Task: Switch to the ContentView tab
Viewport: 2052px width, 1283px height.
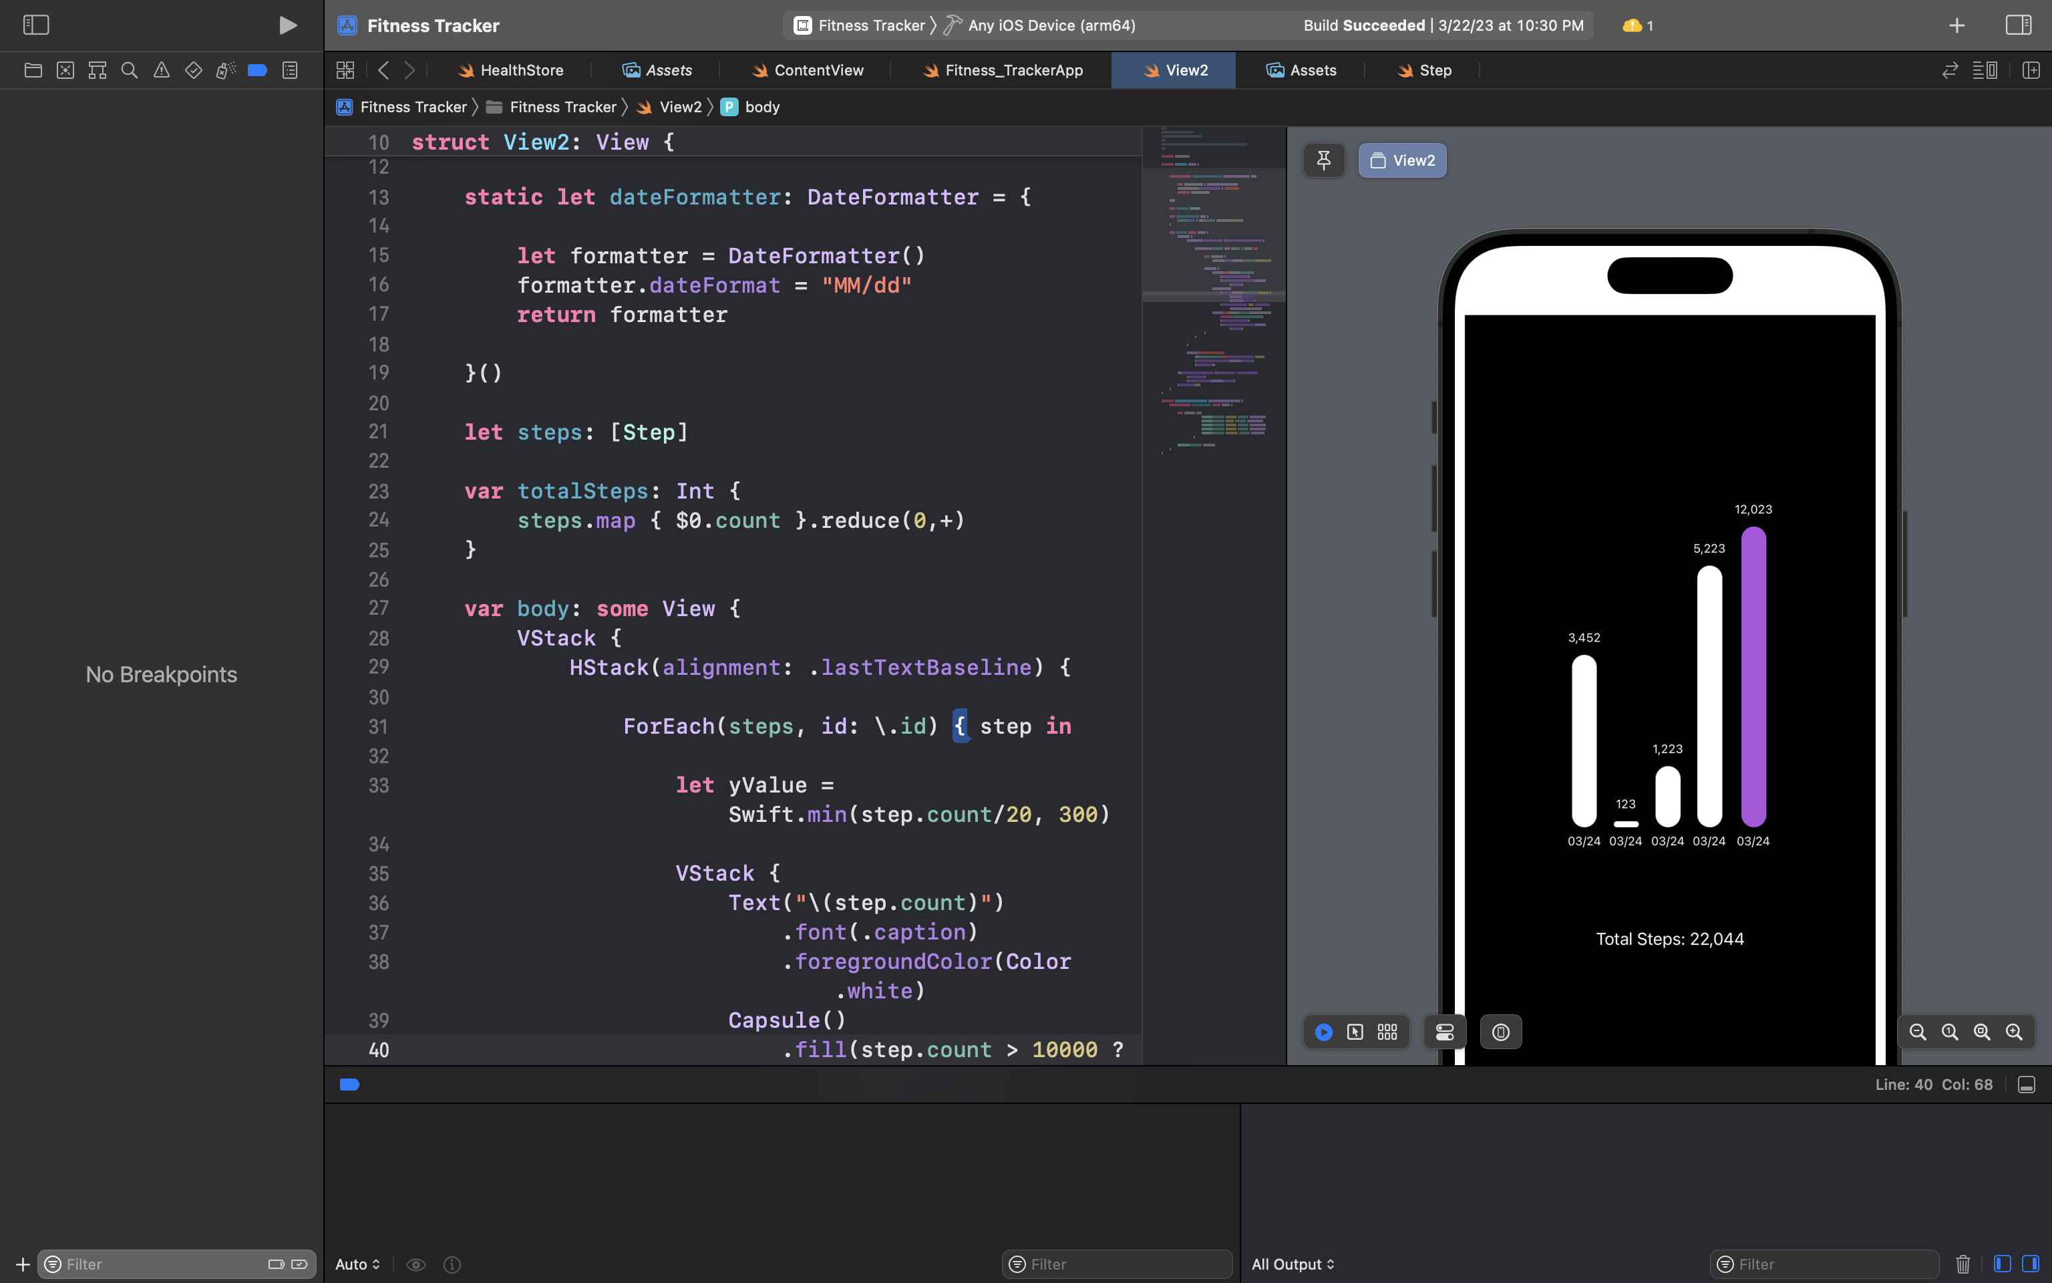Action: point(807,70)
